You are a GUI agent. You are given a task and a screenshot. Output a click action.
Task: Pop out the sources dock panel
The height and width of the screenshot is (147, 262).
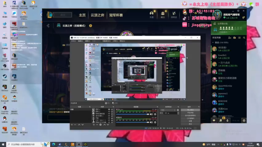click(113, 107)
